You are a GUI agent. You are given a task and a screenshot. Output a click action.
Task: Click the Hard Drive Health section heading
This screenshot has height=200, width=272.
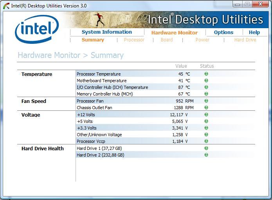(x=43, y=148)
